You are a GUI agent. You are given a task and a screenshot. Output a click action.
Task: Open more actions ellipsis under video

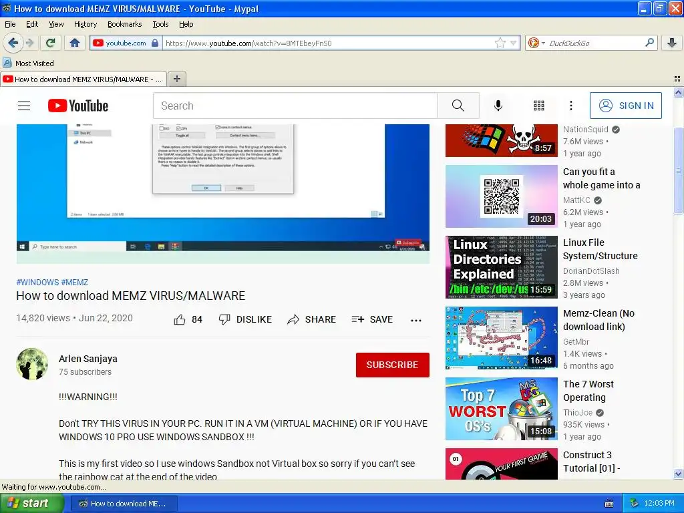[416, 320]
